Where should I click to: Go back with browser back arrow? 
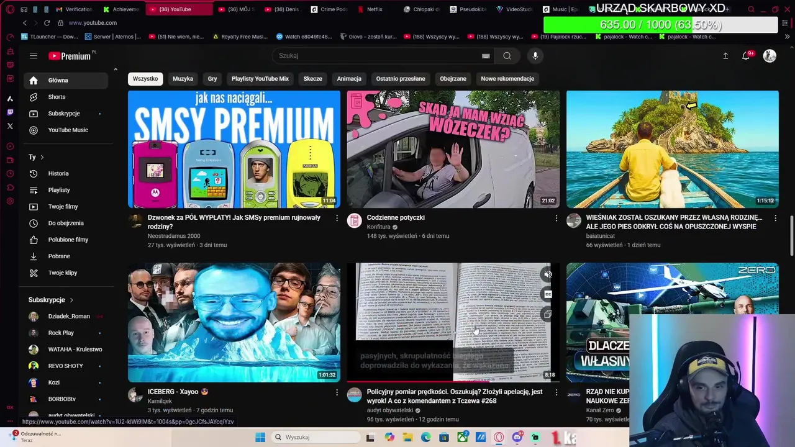pyautogui.click(x=25, y=23)
